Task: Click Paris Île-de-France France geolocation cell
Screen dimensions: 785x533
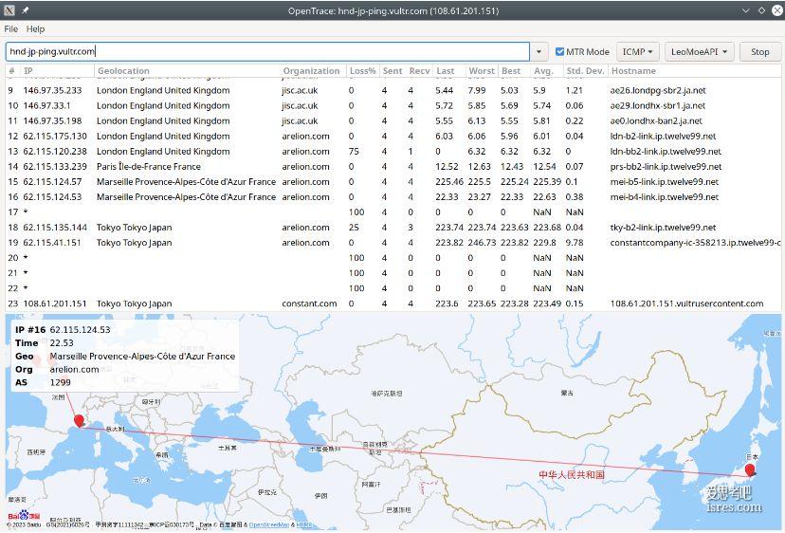Action: pyautogui.click(x=149, y=166)
